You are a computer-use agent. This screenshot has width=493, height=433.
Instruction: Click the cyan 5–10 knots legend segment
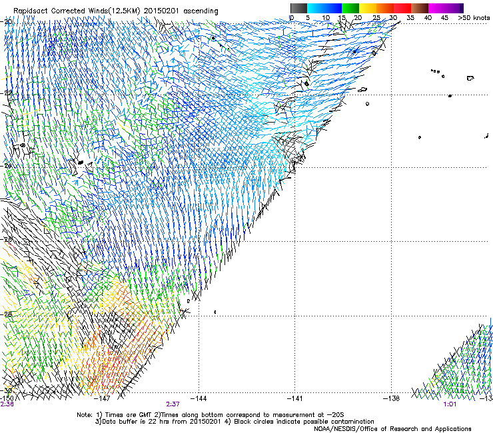tap(316, 8)
